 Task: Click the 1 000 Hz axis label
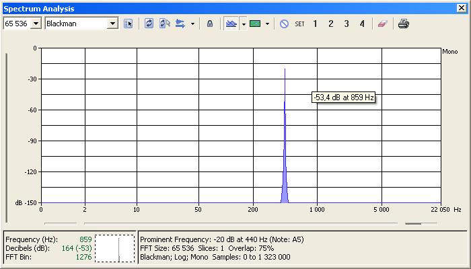[317, 210]
